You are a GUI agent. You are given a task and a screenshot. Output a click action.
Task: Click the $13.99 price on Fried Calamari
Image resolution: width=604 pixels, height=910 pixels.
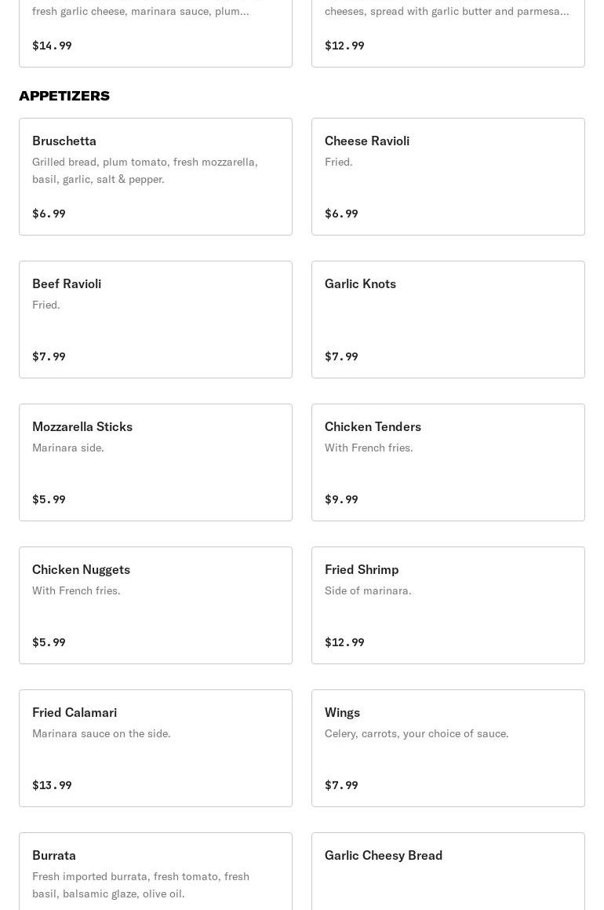tap(52, 785)
